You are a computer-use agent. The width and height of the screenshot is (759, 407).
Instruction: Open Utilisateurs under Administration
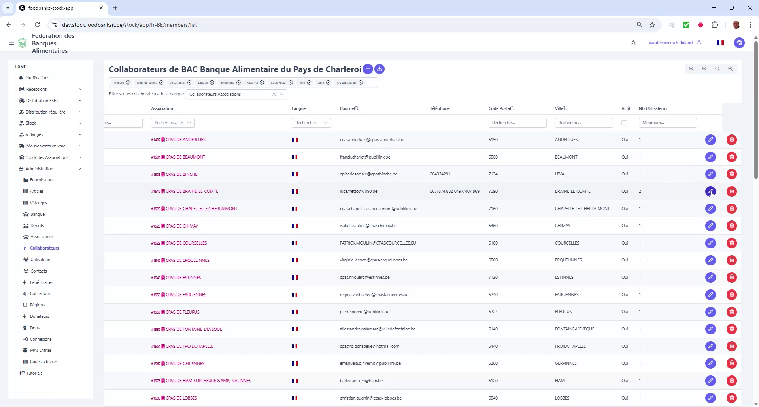click(41, 260)
